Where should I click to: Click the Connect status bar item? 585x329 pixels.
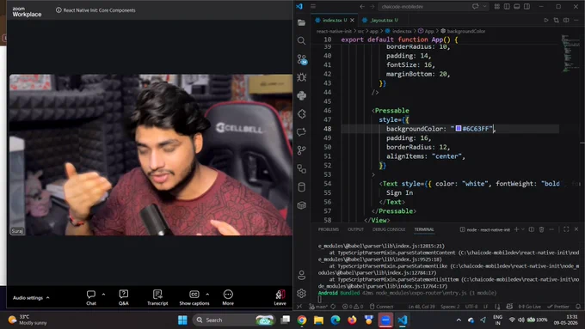coord(381,307)
